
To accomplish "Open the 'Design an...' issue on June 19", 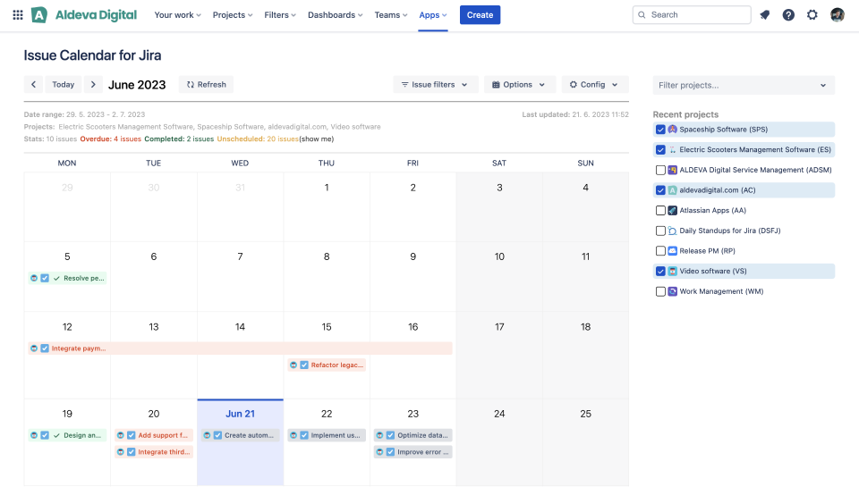I will (67, 435).
